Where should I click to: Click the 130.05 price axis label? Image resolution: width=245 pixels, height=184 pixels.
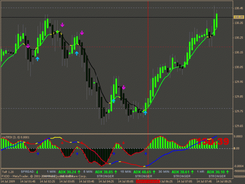tap(239, 67)
